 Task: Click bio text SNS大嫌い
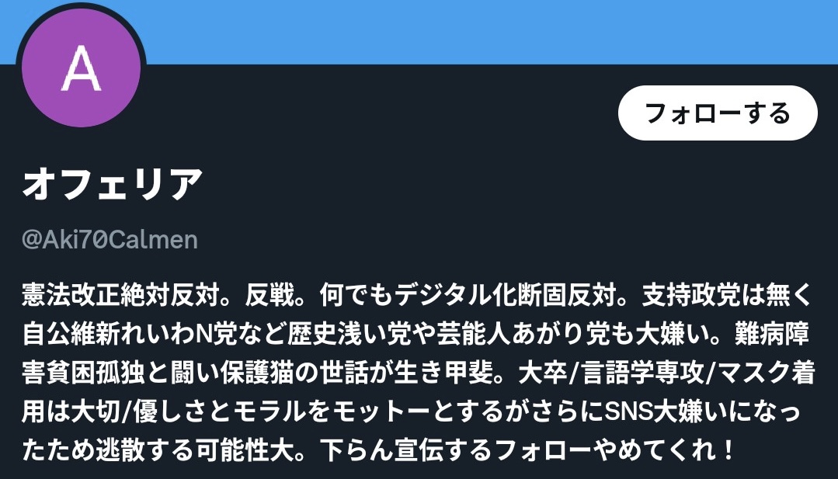(658, 411)
